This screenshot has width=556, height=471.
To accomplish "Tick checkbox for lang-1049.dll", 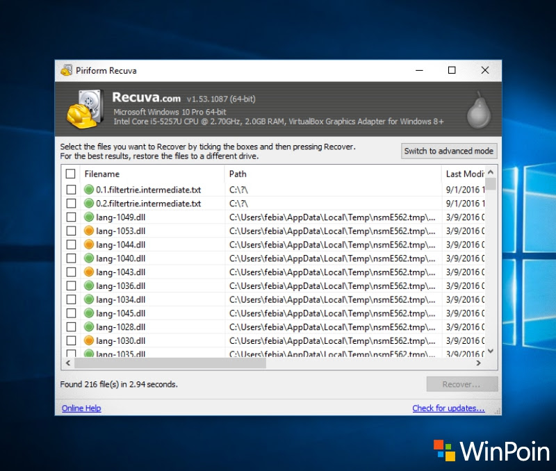I will pyautogui.click(x=71, y=217).
